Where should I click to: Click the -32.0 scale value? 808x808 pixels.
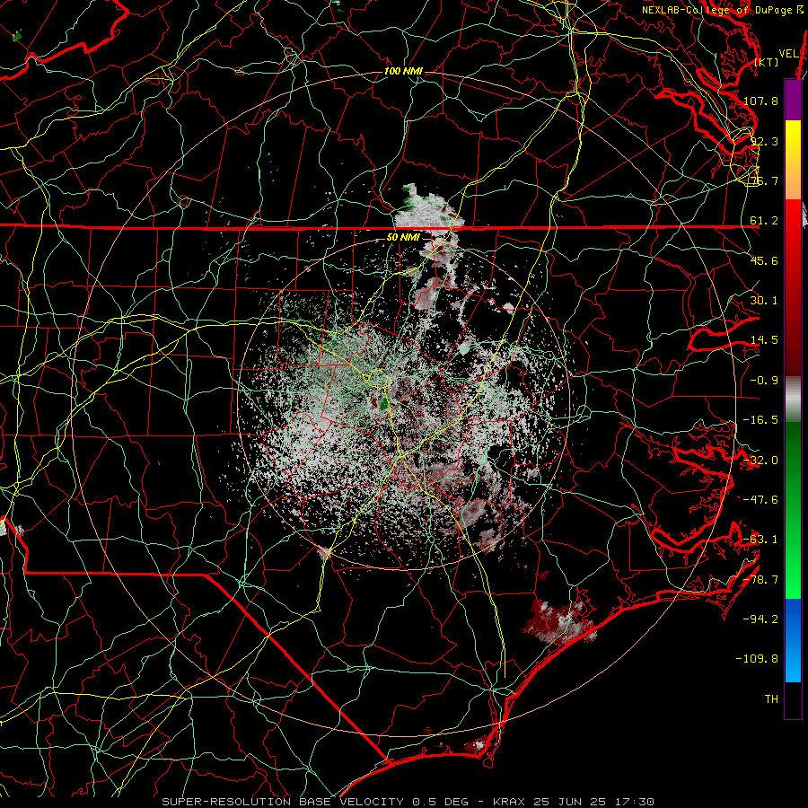click(760, 460)
